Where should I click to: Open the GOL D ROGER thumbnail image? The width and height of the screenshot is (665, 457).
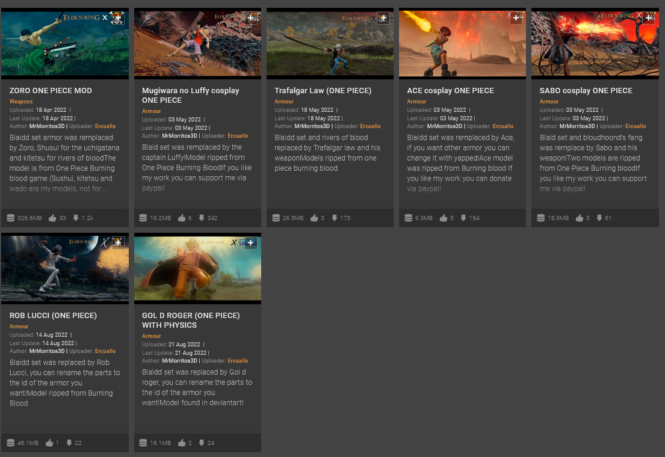tap(197, 268)
